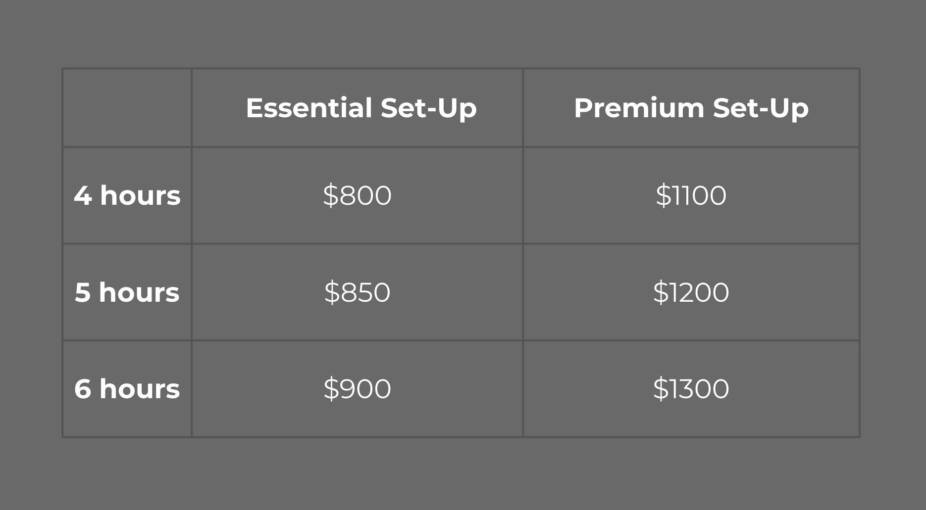Click the word "Essential" in the header
Image resolution: width=926 pixels, height=510 pixels.
[x=309, y=108]
